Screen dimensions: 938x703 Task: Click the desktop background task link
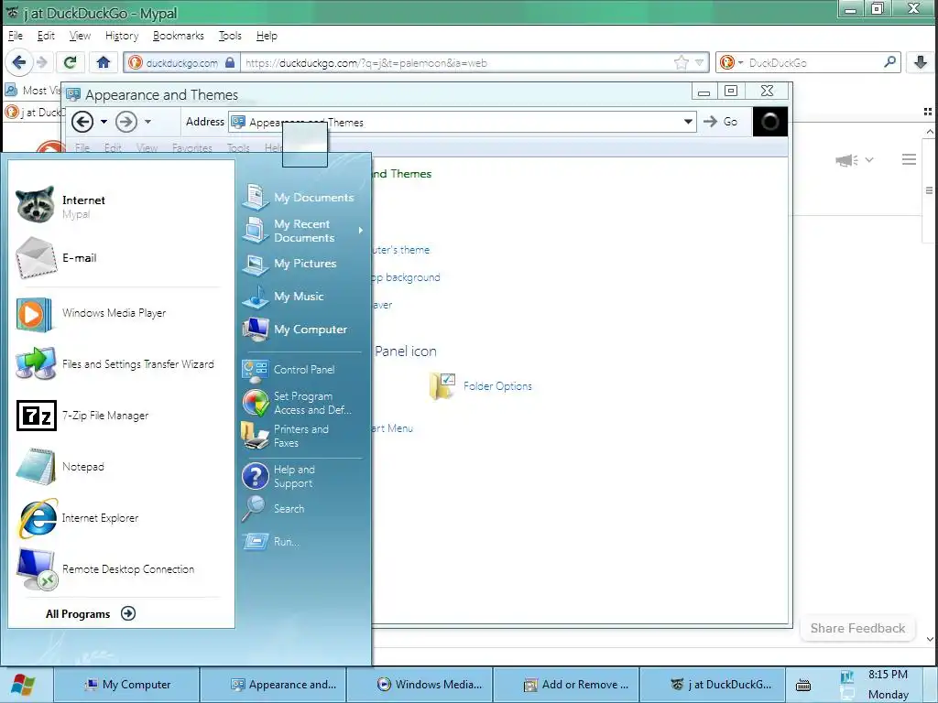point(406,277)
